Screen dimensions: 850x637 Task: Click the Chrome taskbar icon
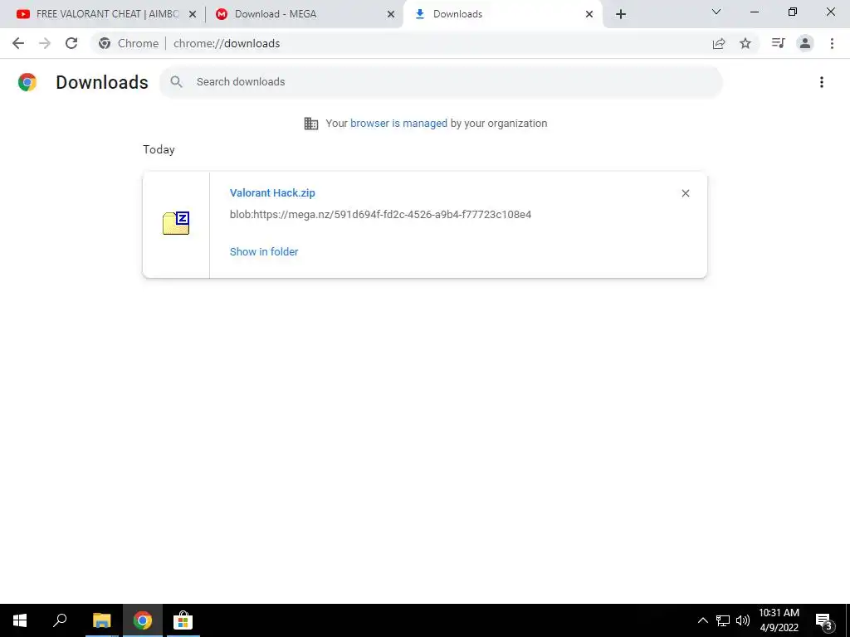click(143, 620)
